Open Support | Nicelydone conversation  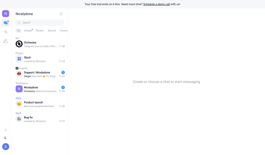click(x=40, y=74)
